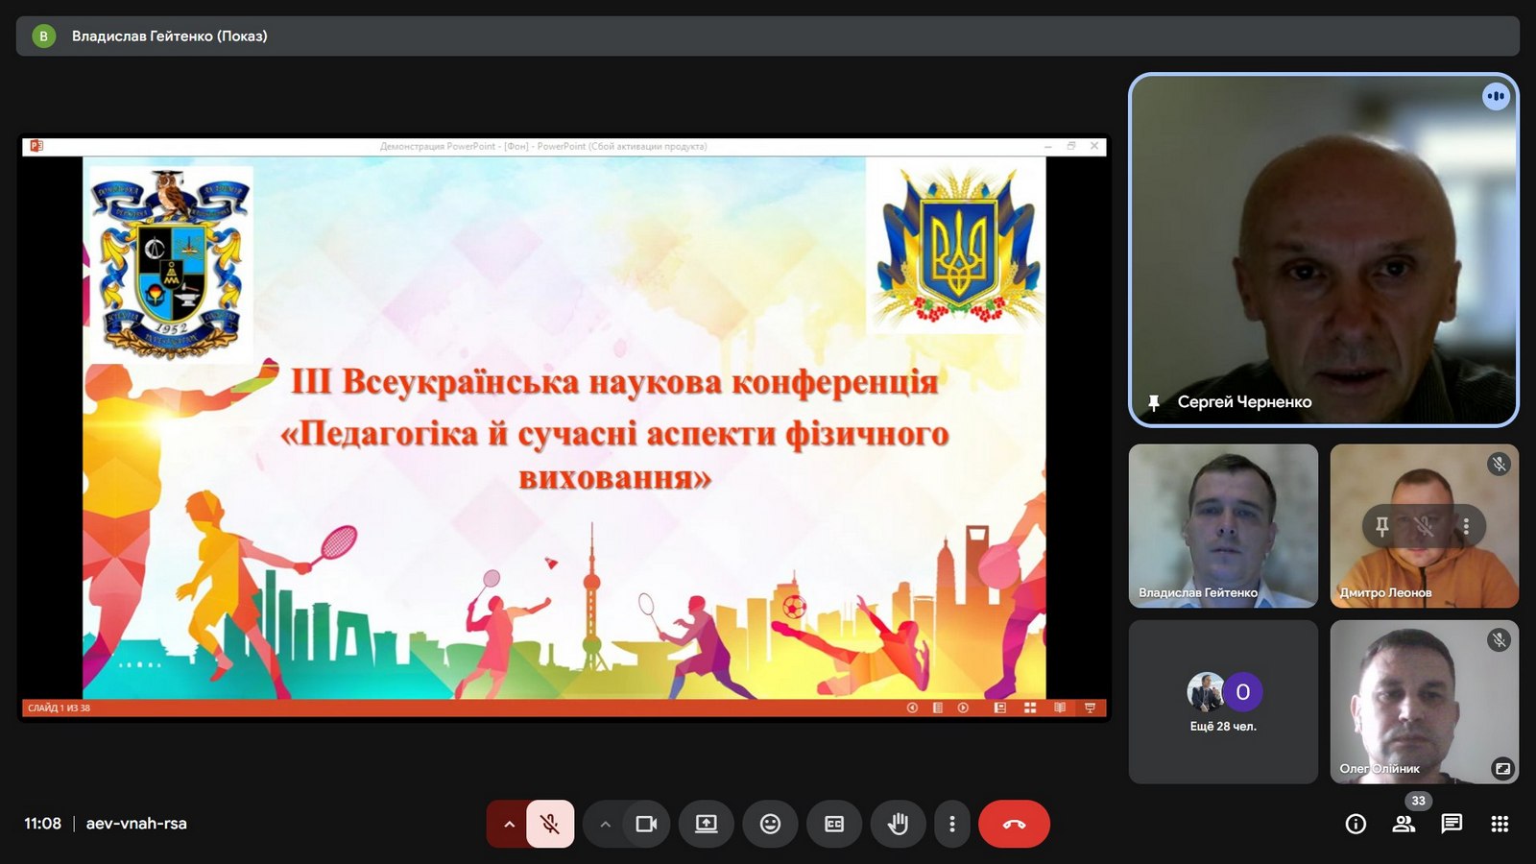Open the activities grid icon

coord(1500,824)
